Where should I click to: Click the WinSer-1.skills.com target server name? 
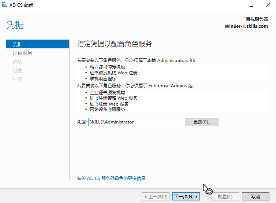coord(246,26)
